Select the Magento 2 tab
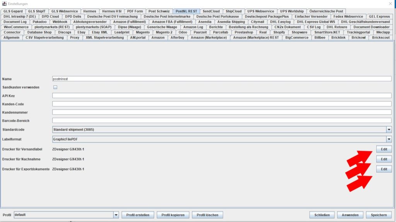 point(164,32)
